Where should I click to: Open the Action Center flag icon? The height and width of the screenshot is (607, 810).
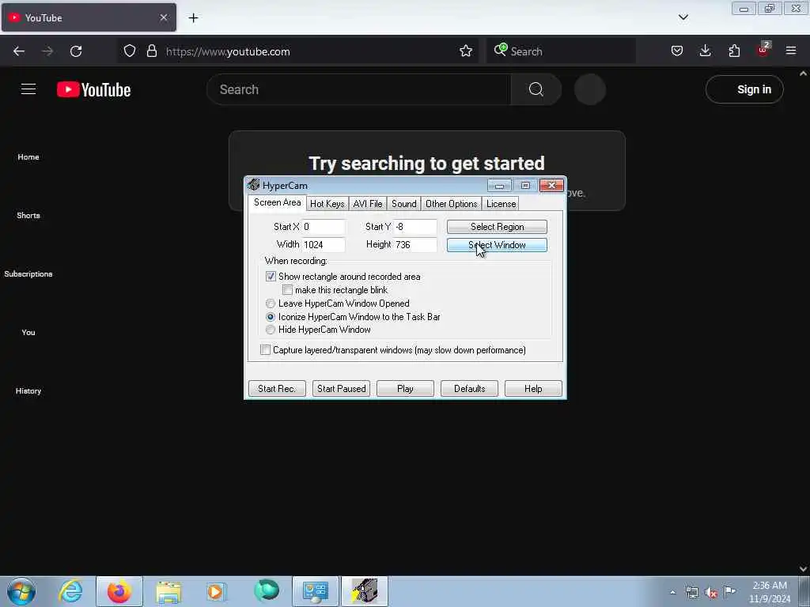[729, 592]
